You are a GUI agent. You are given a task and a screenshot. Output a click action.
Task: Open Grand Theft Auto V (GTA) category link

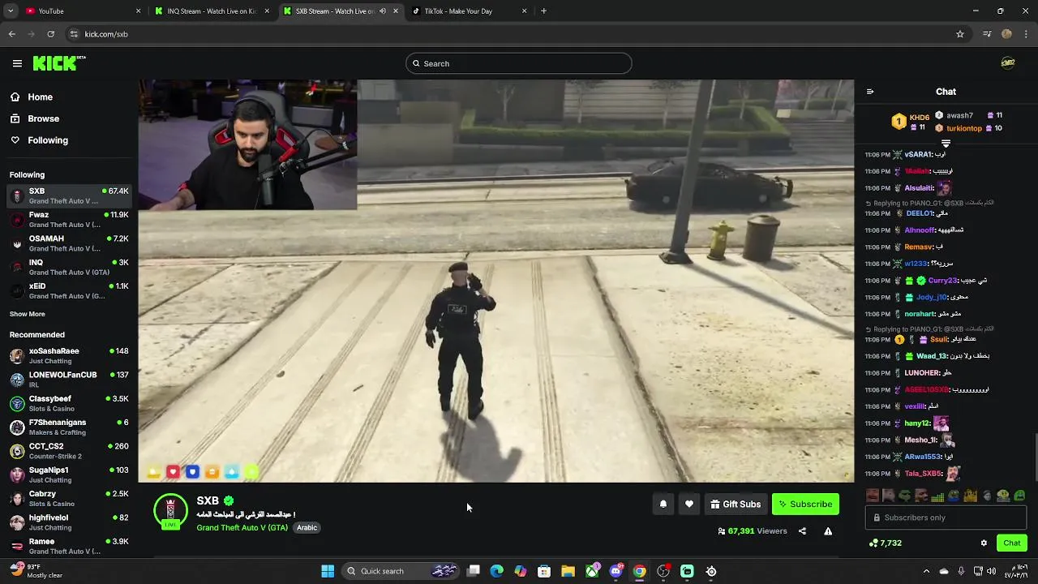(x=242, y=527)
